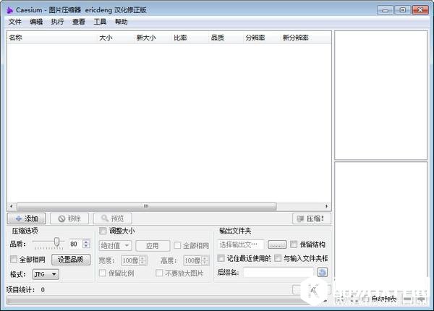Click the 设置品质 set quality button
This screenshot has width=434, height=311.
(x=70, y=260)
